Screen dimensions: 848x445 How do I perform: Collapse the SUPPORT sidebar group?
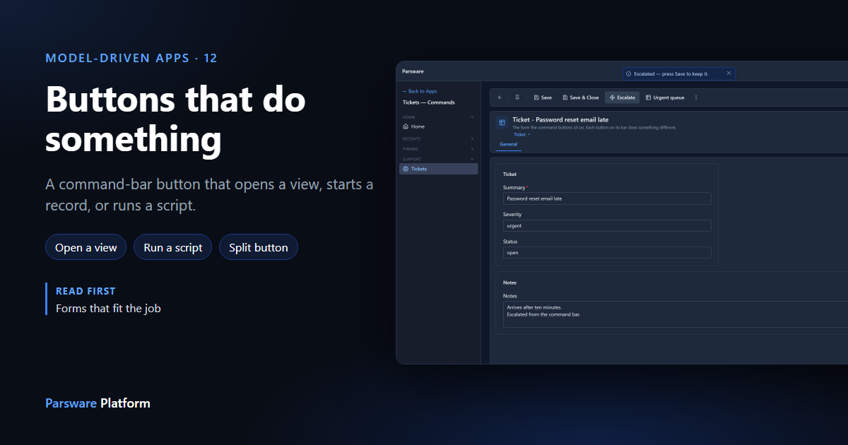tap(472, 159)
